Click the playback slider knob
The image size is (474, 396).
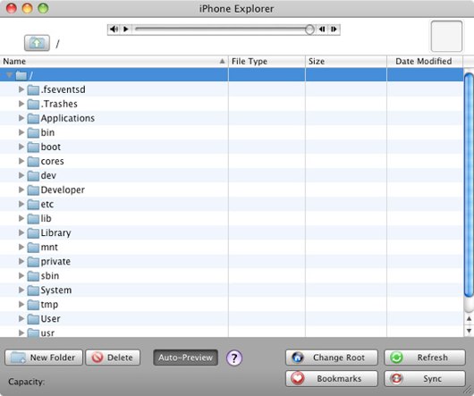point(309,29)
